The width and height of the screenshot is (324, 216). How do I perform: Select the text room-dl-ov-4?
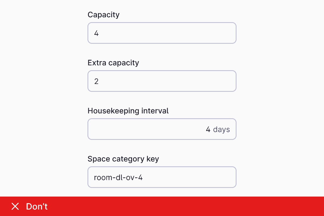(118, 177)
